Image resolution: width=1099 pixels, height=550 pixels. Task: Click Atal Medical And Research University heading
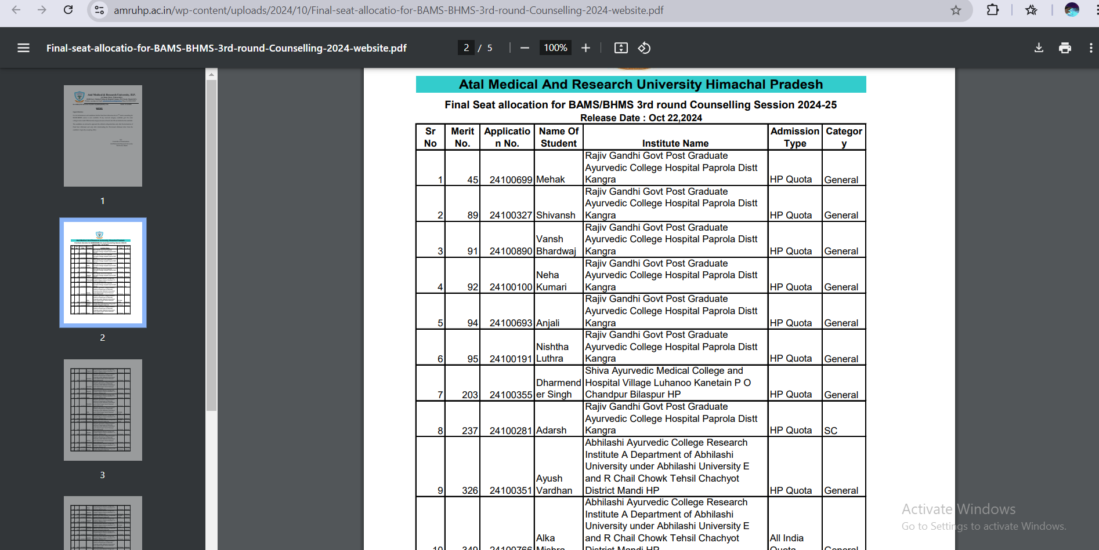point(641,85)
